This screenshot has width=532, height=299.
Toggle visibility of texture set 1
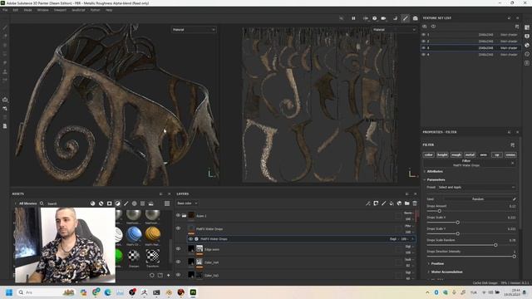coord(423,35)
